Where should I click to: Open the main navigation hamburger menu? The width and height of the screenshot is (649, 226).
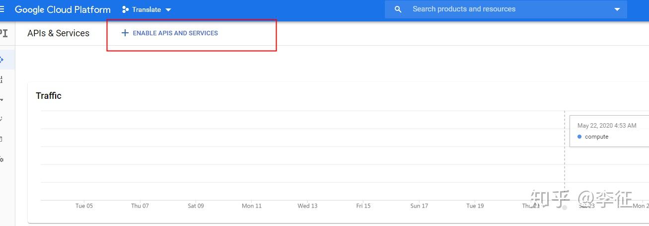2,9
